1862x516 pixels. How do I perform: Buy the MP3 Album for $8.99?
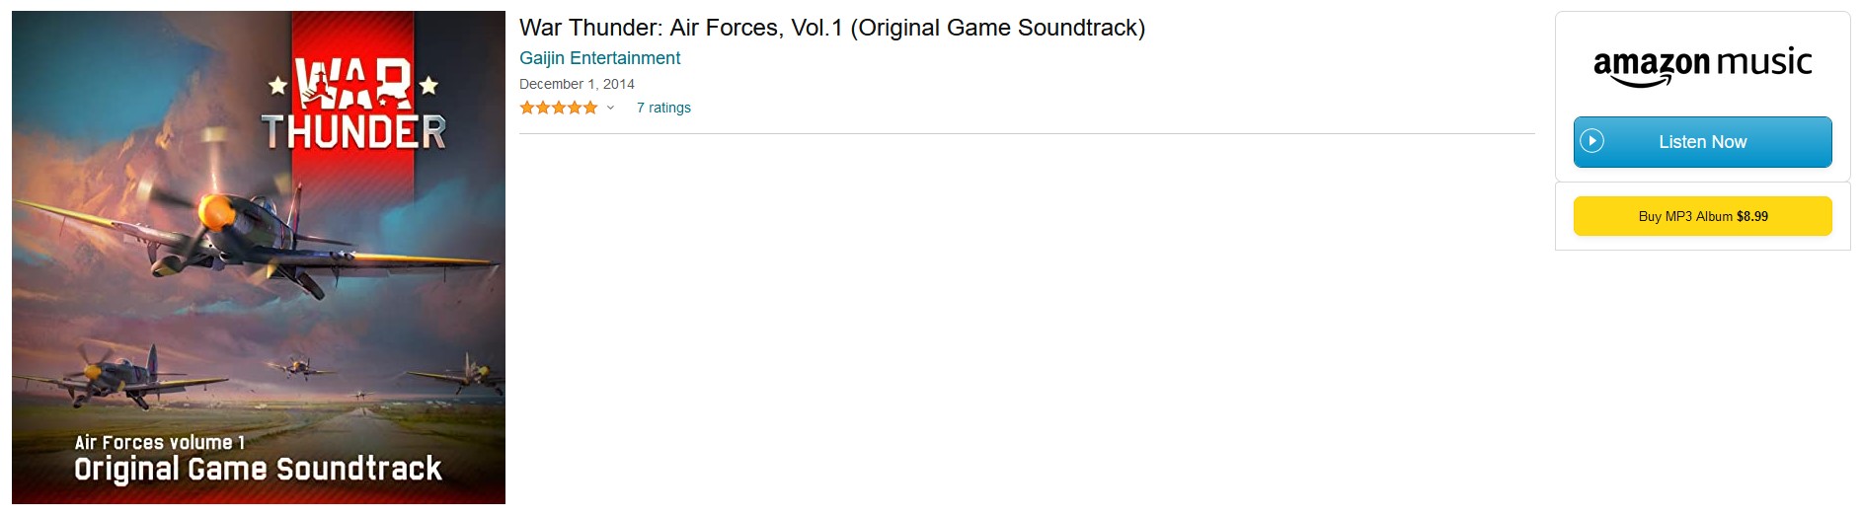(1702, 216)
